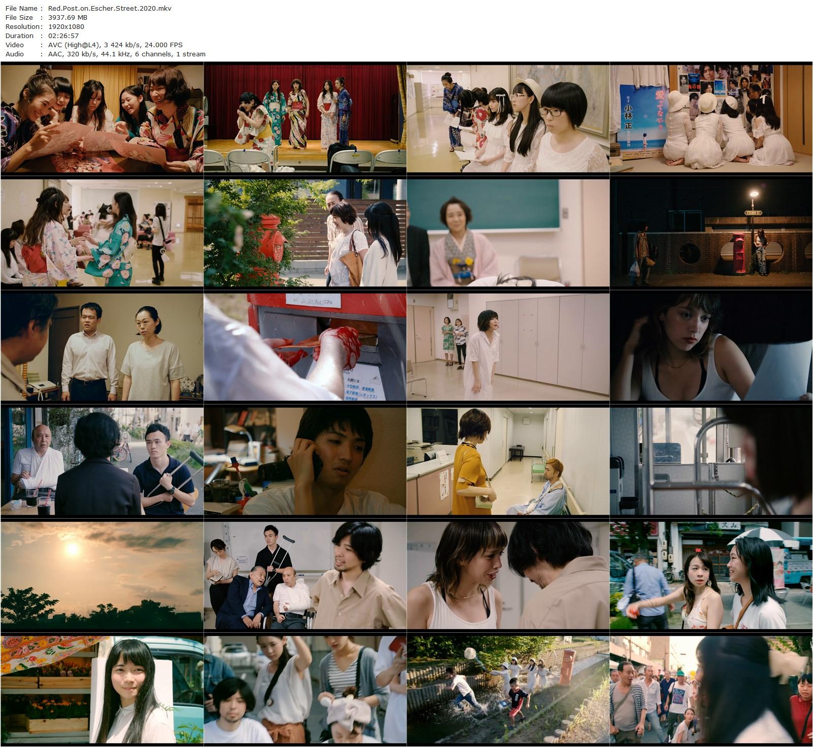The image size is (813, 747).
Task: Click the duration value 02:26:57
Action: (x=63, y=36)
